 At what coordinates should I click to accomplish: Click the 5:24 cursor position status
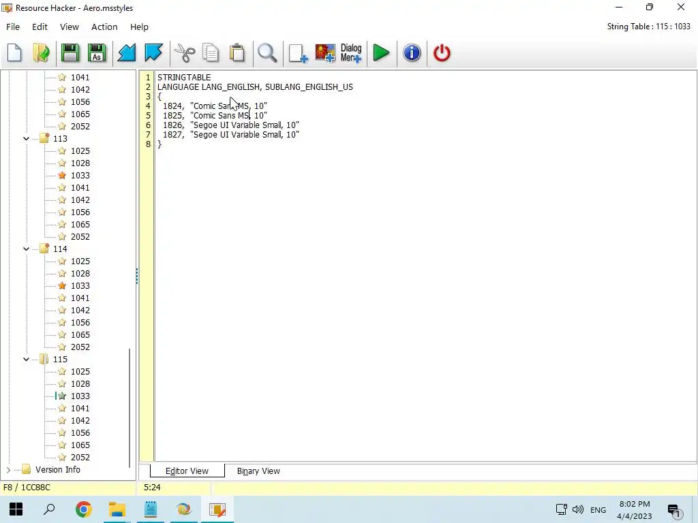point(152,488)
